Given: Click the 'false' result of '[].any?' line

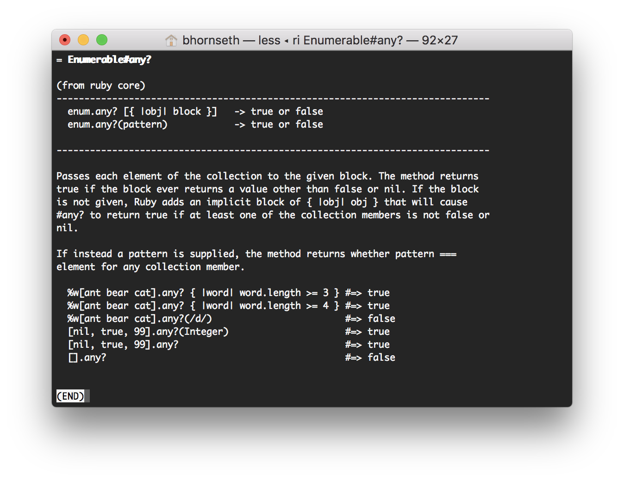Looking at the screenshot, I should click(x=381, y=358).
